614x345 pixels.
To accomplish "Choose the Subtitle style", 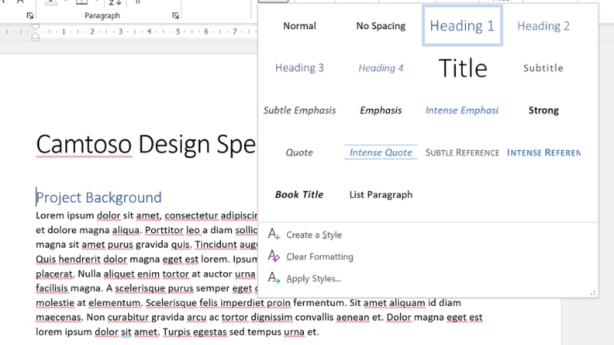I will [x=543, y=68].
